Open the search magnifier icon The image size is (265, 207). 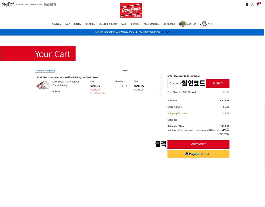[252, 4]
